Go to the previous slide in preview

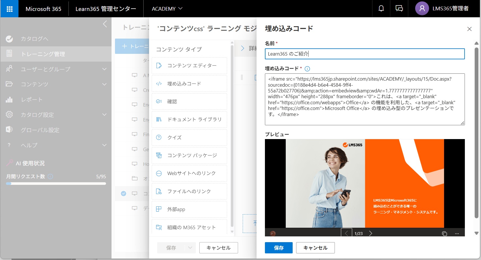click(346, 233)
